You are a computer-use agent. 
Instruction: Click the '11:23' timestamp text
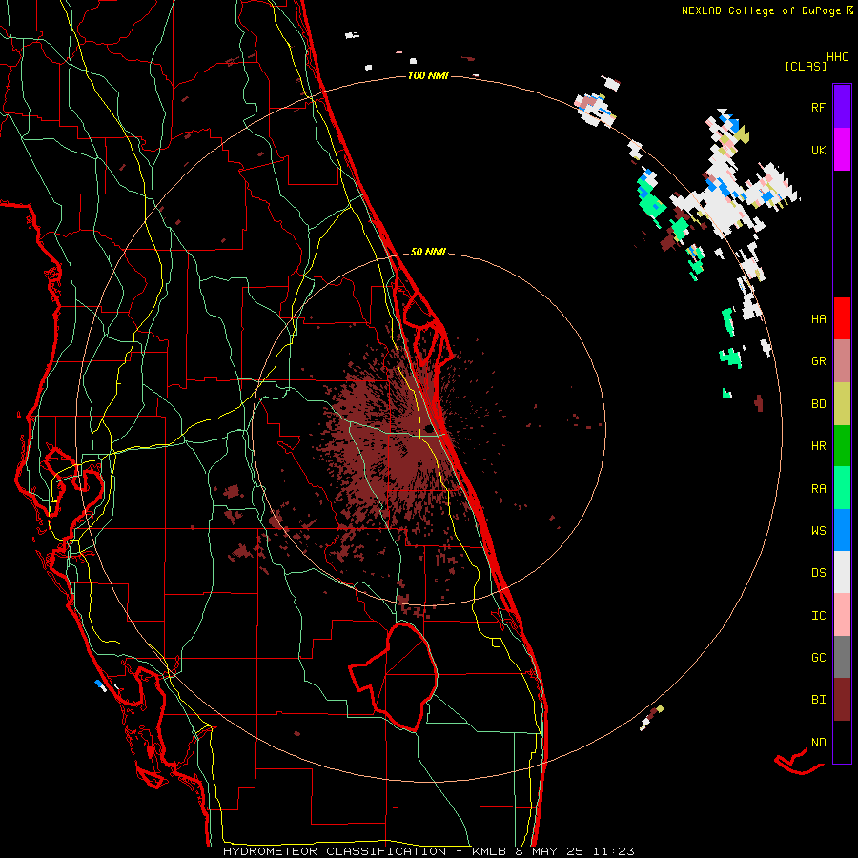coord(615,851)
